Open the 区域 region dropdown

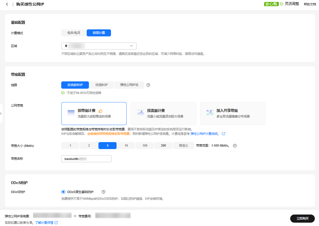pyautogui.click(x=99, y=46)
